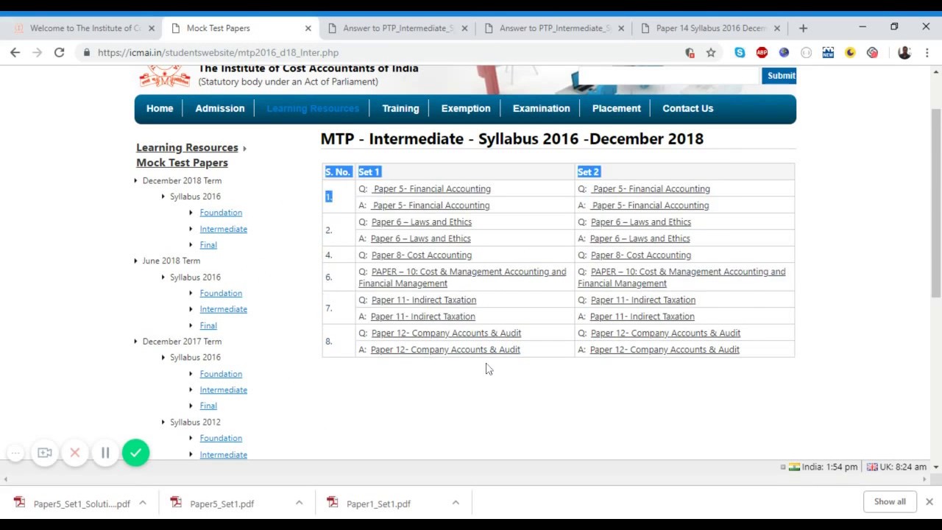This screenshot has width=942, height=530.
Task: Show all downloads
Action: point(890,502)
